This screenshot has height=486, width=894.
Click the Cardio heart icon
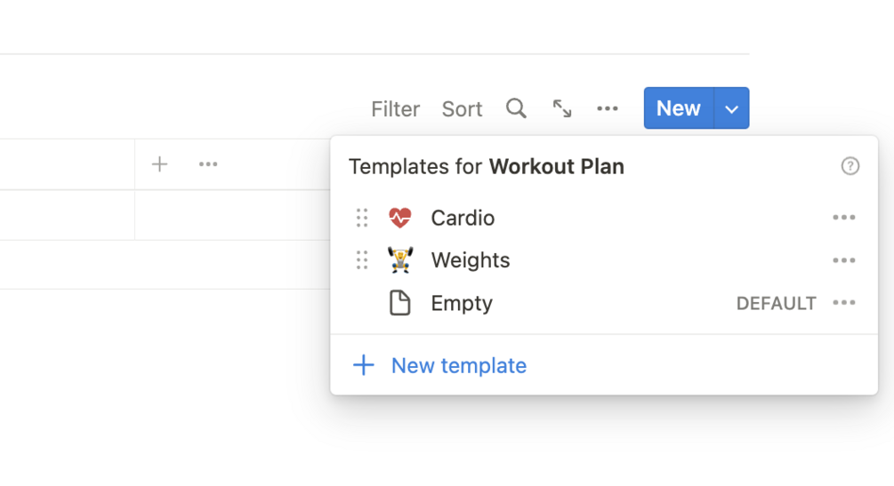[400, 218]
